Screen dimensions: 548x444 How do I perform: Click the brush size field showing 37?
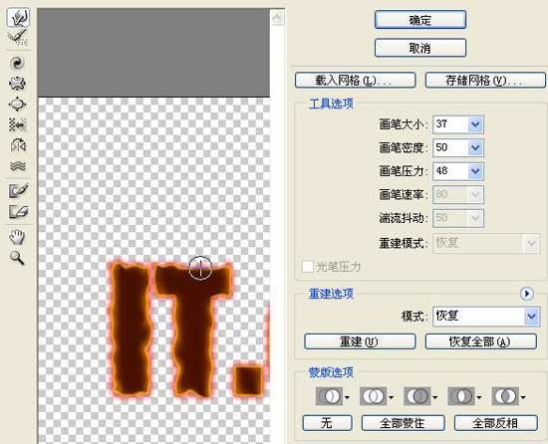tap(450, 124)
